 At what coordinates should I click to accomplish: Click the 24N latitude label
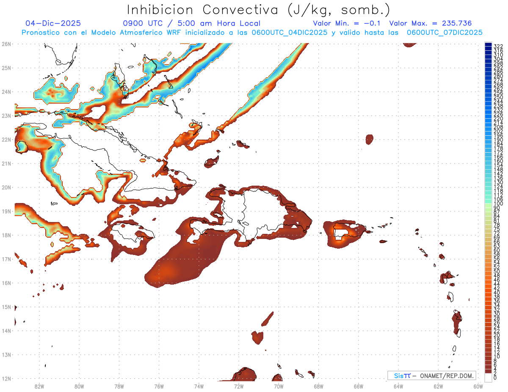click(6, 91)
